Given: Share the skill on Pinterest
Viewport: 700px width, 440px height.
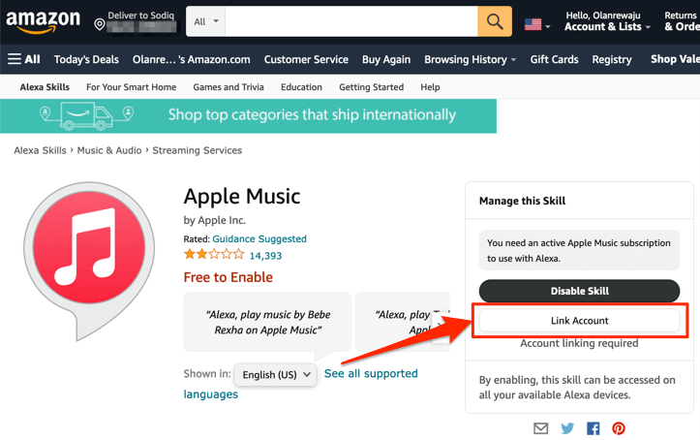Looking at the screenshot, I should (618, 428).
